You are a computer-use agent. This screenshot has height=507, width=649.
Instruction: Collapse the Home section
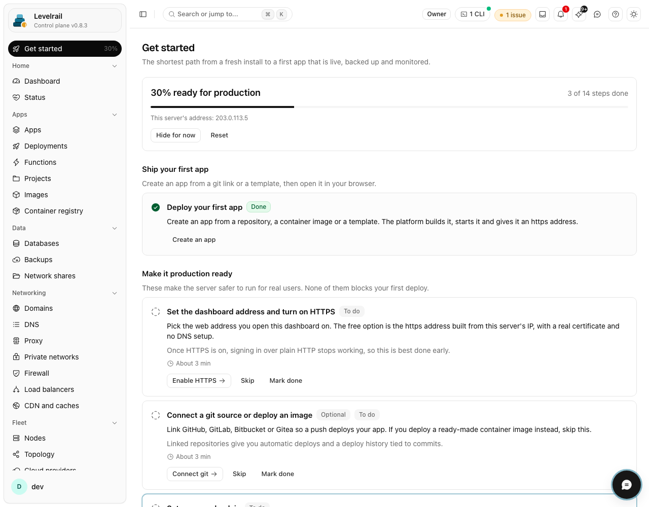65,66
